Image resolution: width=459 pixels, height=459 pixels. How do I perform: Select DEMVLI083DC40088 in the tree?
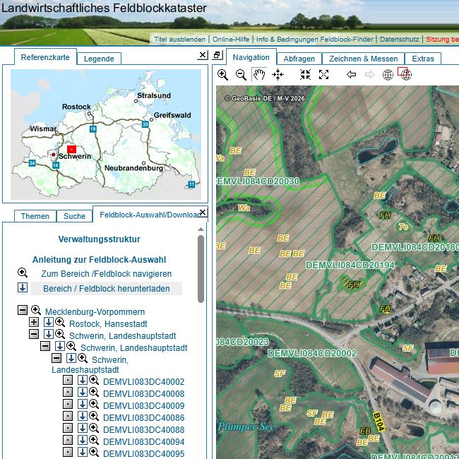point(144,430)
